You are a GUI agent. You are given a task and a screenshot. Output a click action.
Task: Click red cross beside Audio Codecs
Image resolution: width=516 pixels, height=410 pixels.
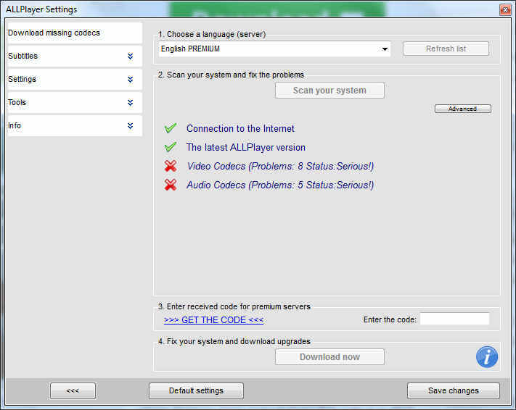click(x=171, y=185)
